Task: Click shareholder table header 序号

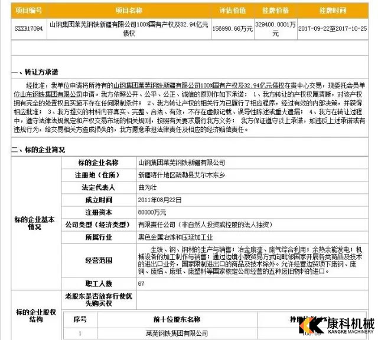Action: (x=80, y=319)
